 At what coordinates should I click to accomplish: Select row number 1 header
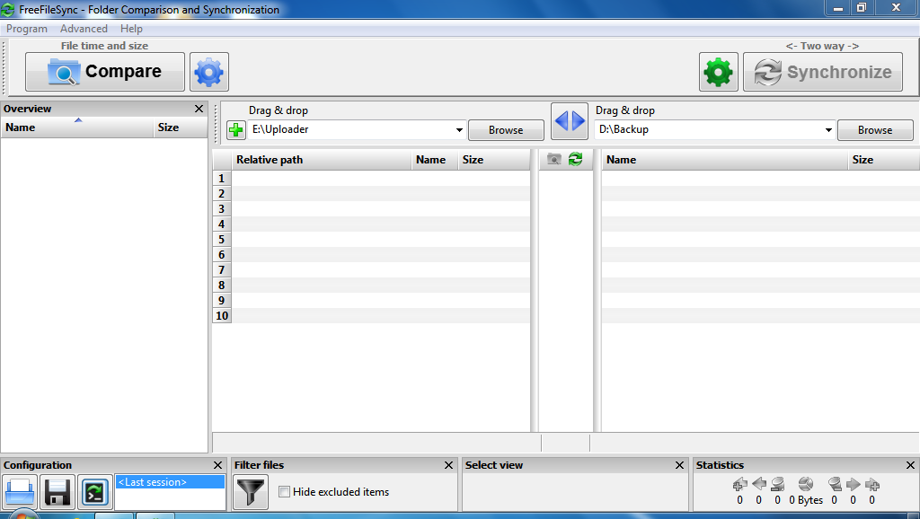point(222,179)
